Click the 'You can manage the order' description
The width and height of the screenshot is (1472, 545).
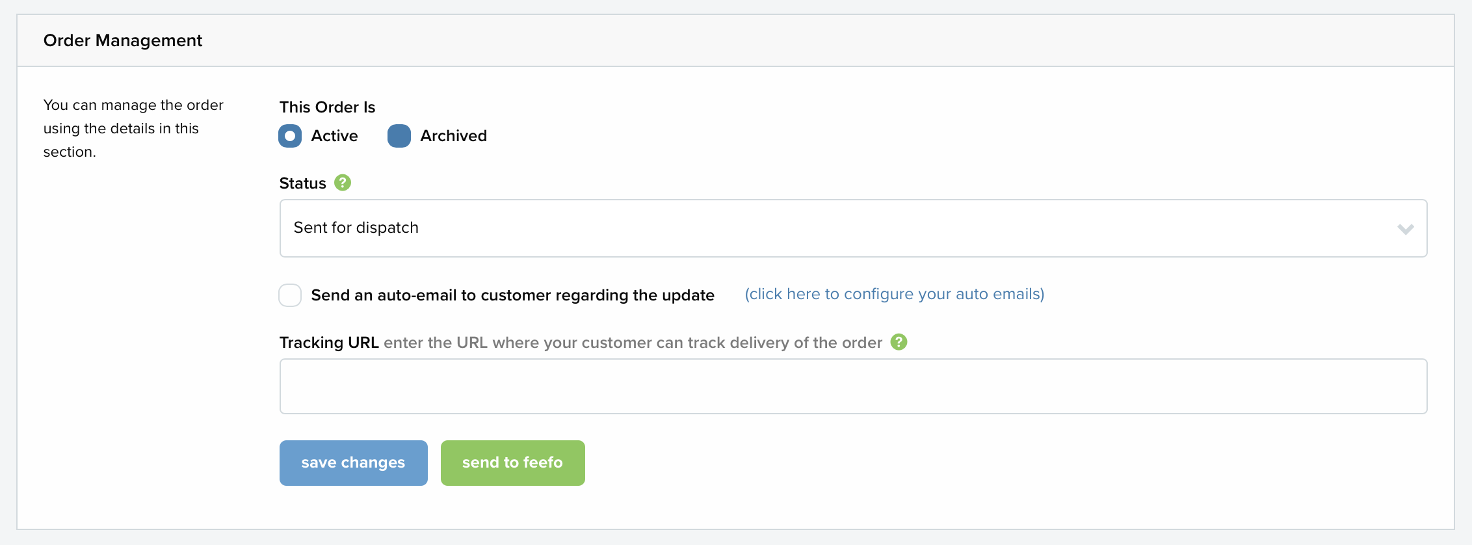[133, 128]
